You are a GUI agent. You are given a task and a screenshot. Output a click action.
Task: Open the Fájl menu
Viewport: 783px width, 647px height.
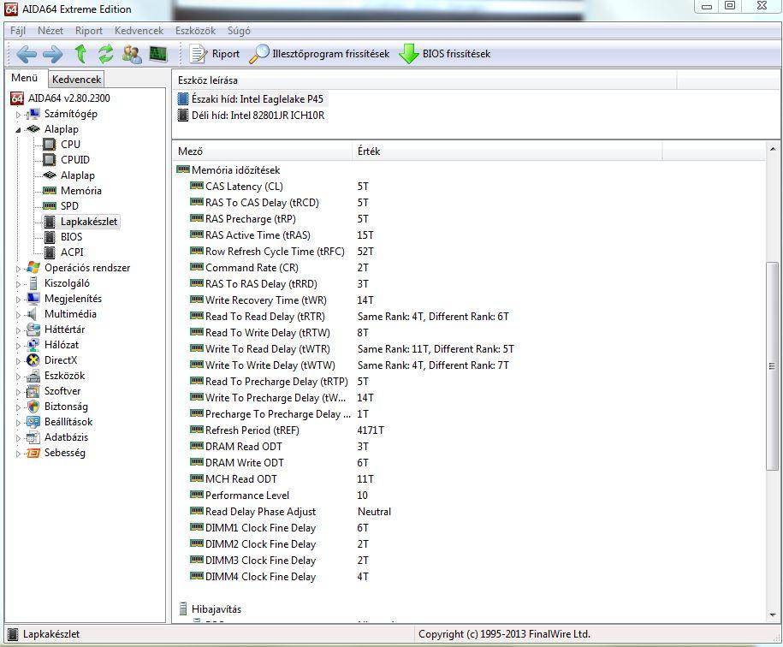click(x=17, y=31)
